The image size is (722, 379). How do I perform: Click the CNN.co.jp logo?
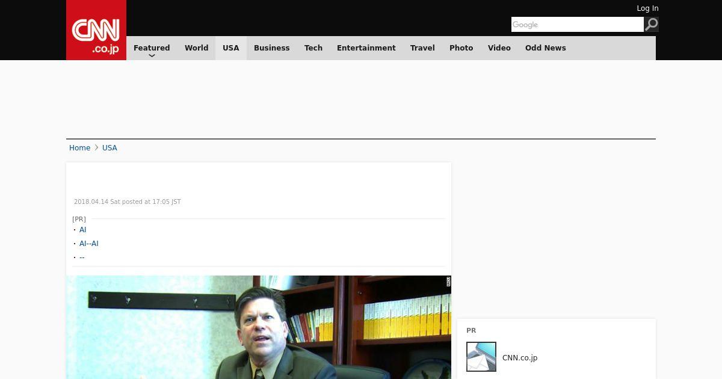tap(96, 30)
